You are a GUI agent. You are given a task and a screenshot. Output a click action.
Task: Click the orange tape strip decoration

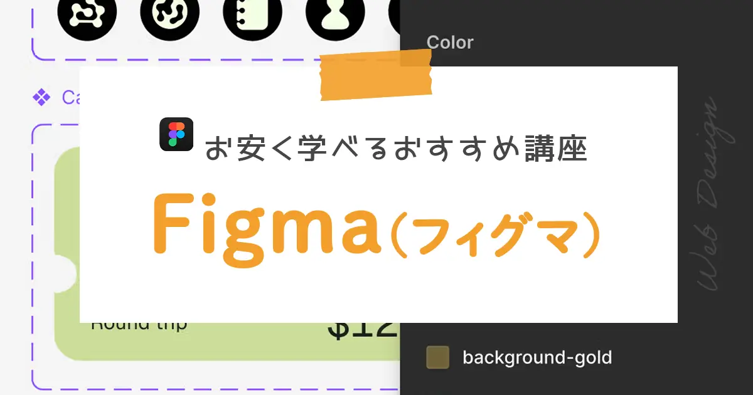coord(376,75)
